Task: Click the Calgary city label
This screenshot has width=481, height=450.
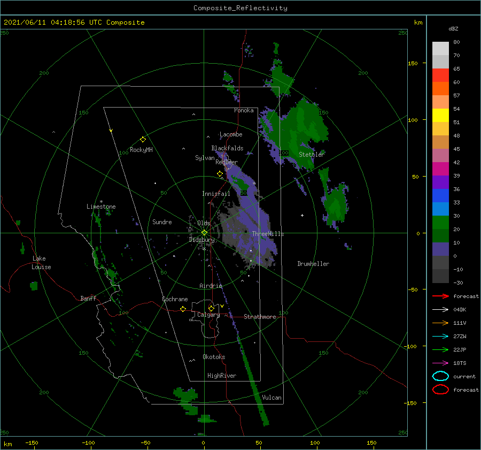Action: [208, 315]
